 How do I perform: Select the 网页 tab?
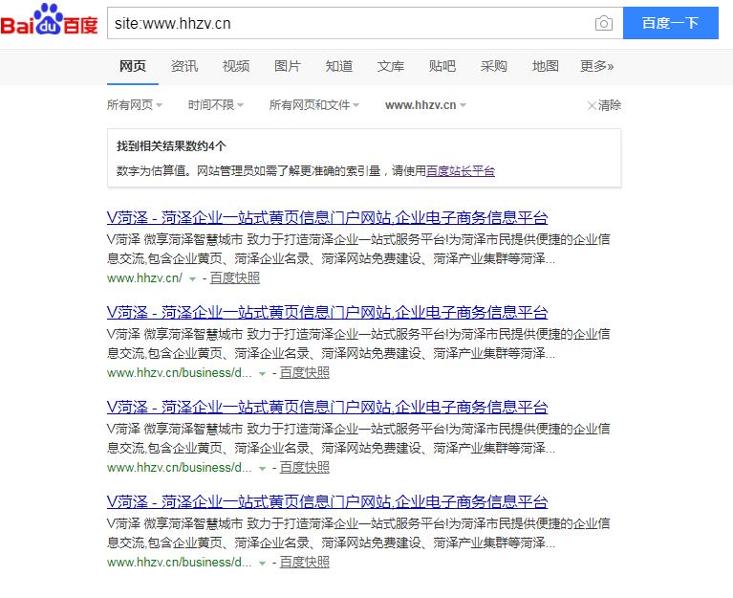tap(133, 66)
